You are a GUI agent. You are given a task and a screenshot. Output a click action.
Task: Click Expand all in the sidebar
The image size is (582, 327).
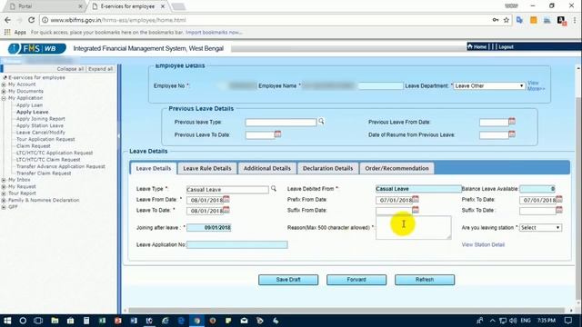pyautogui.click(x=101, y=69)
